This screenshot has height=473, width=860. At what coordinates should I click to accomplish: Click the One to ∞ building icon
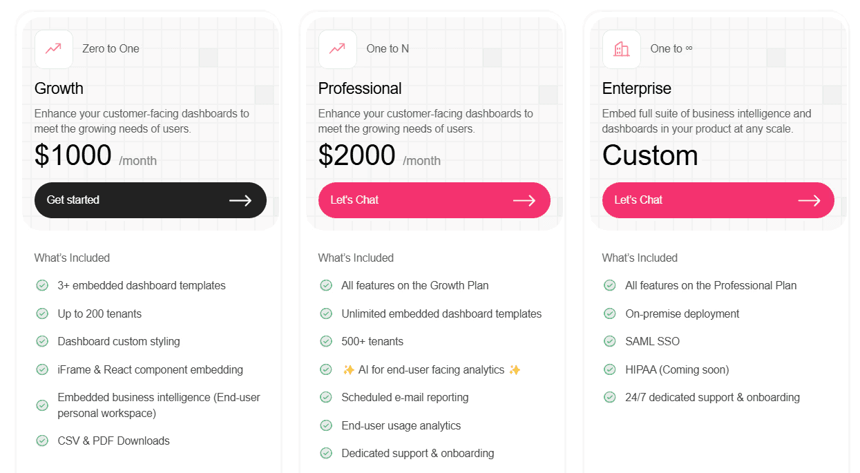pyautogui.click(x=621, y=49)
